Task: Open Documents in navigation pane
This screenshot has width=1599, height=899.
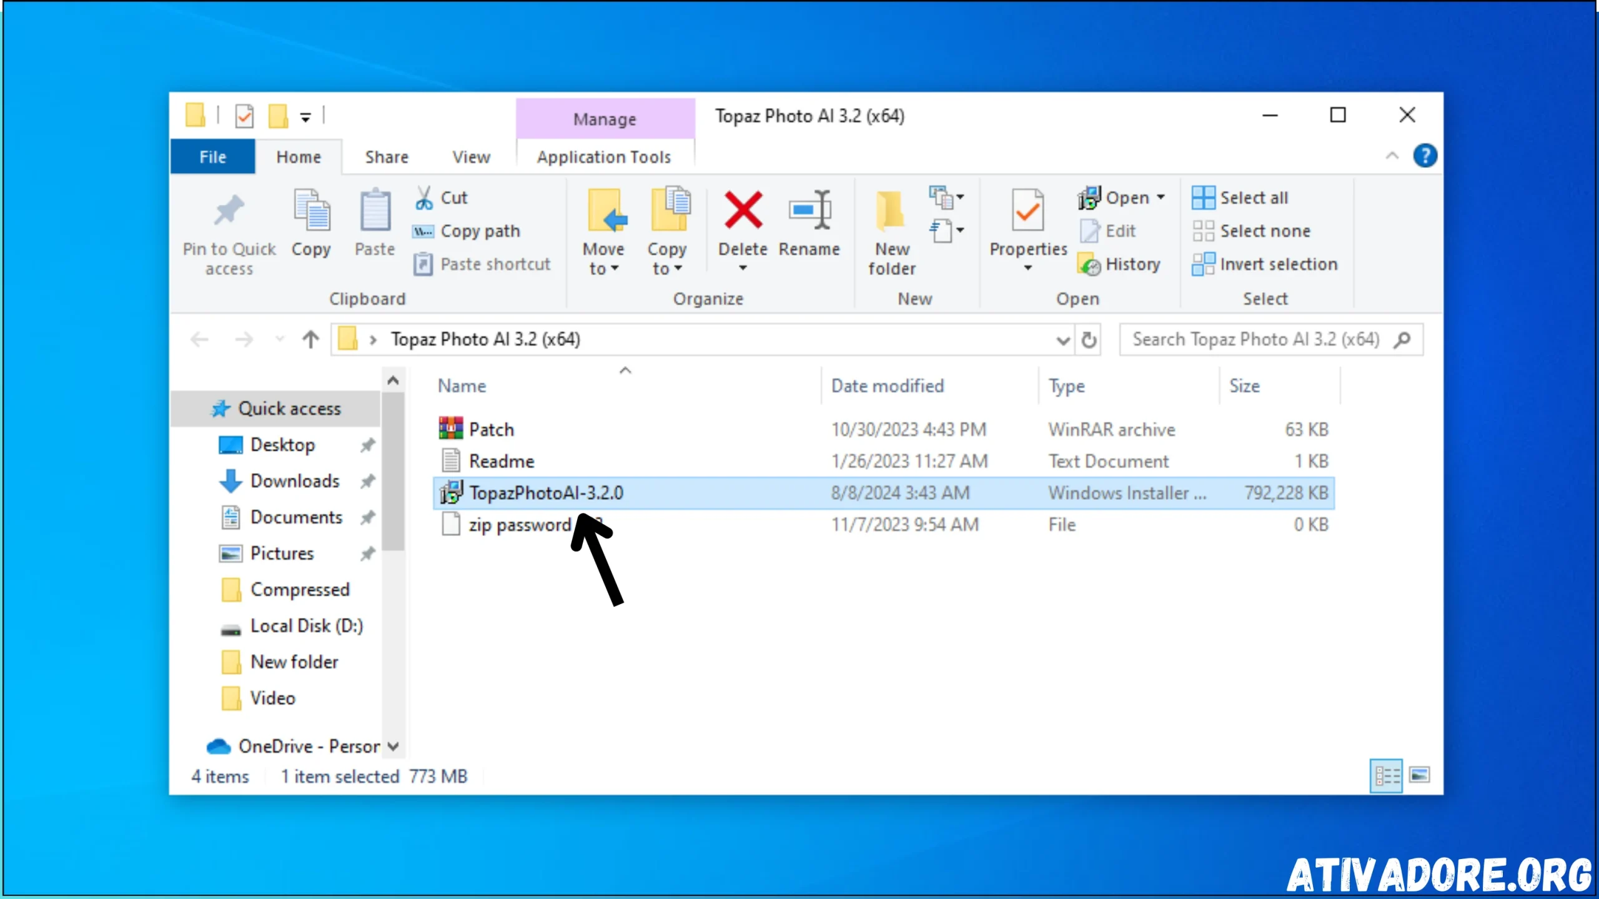Action: pyautogui.click(x=296, y=517)
